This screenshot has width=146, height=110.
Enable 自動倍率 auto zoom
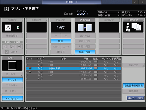(61, 52)
